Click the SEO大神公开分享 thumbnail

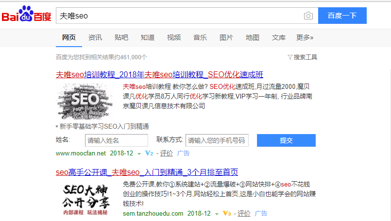pos(85,200)
